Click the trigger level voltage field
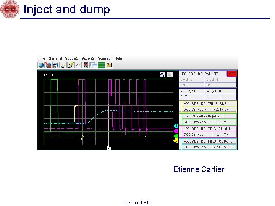 click(x=192, y=97)
